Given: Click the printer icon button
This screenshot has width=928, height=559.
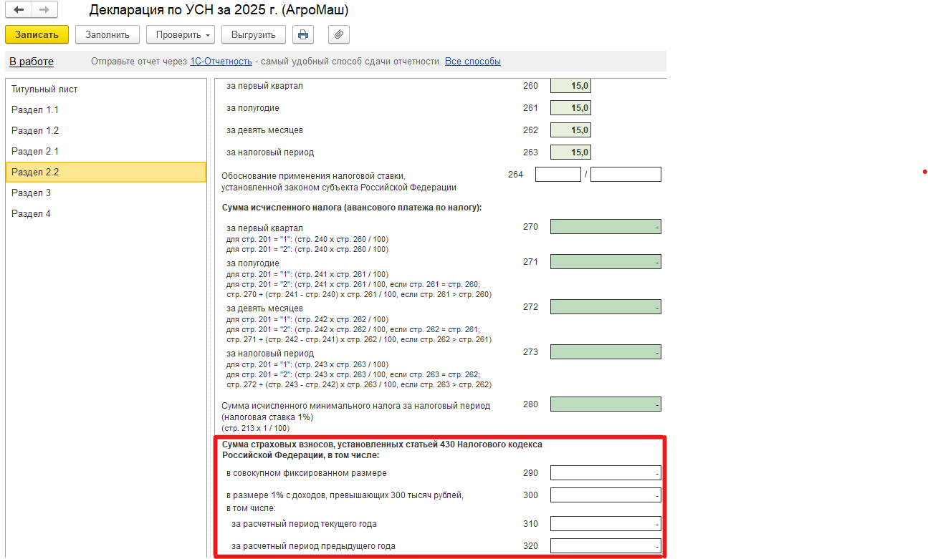Looking at the screenshot, I should (303, 34).
